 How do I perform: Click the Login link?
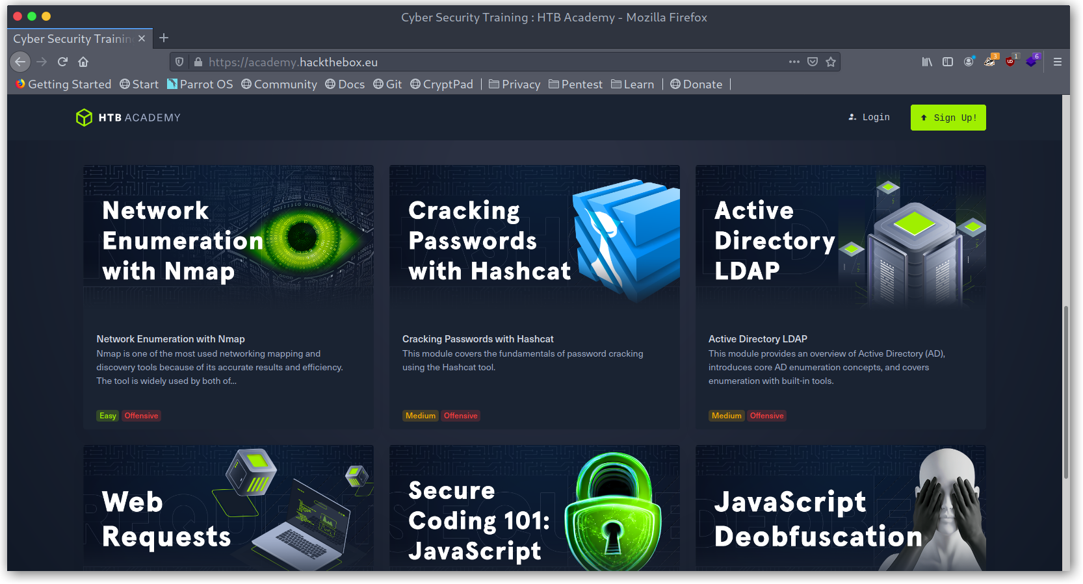point(869,118)
